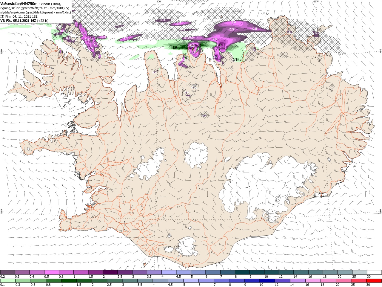Pick the darkest green 1 swatch in lower legend
The height and width of the screenshot is (287, 382).
click(x=69, y=281)
